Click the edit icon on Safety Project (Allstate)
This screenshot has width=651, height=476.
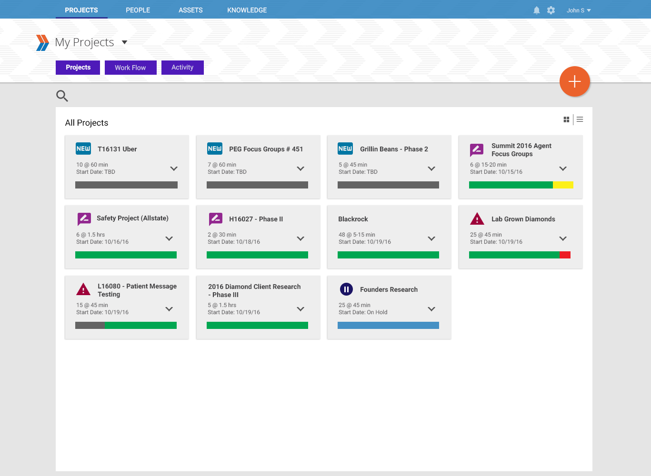[x=84, y=218]
